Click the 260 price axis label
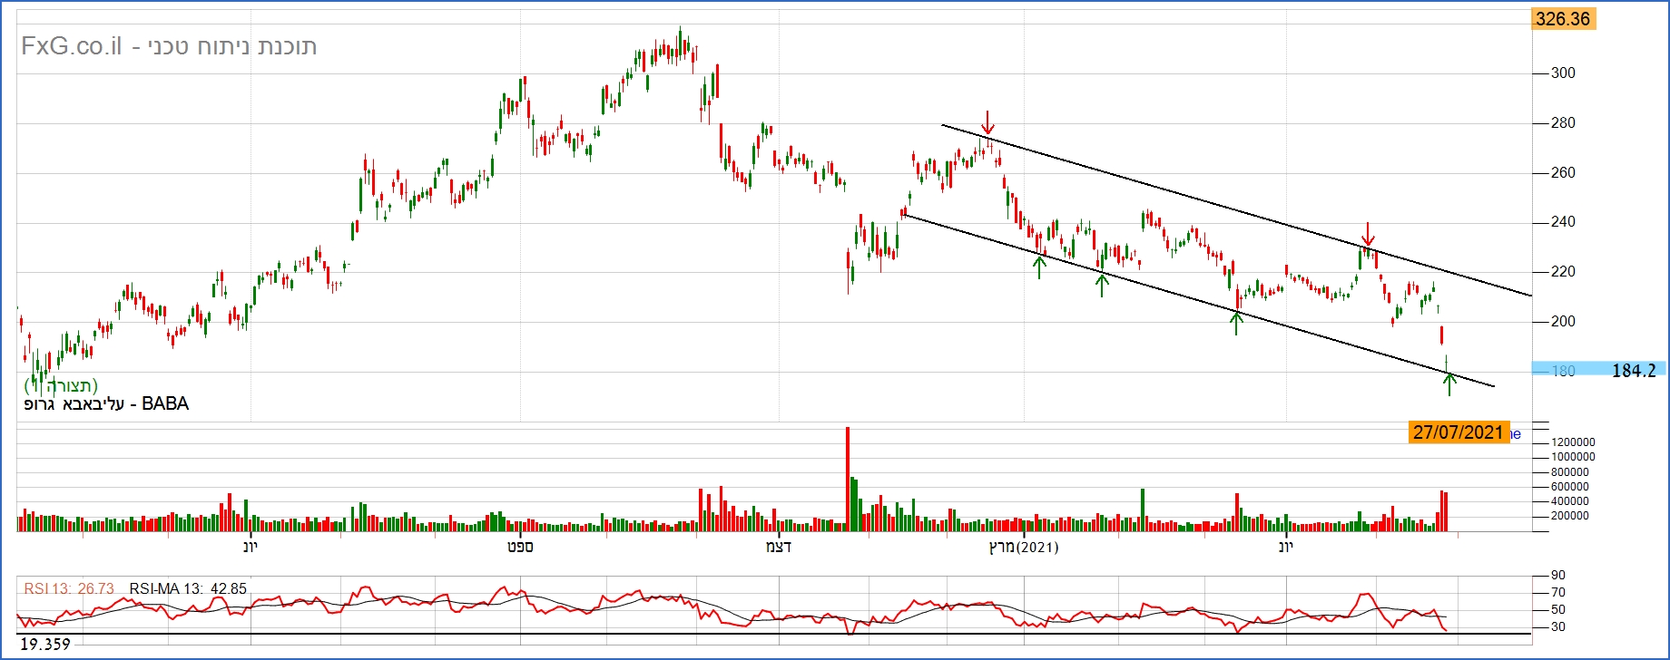 click(x=1563, y=173)
